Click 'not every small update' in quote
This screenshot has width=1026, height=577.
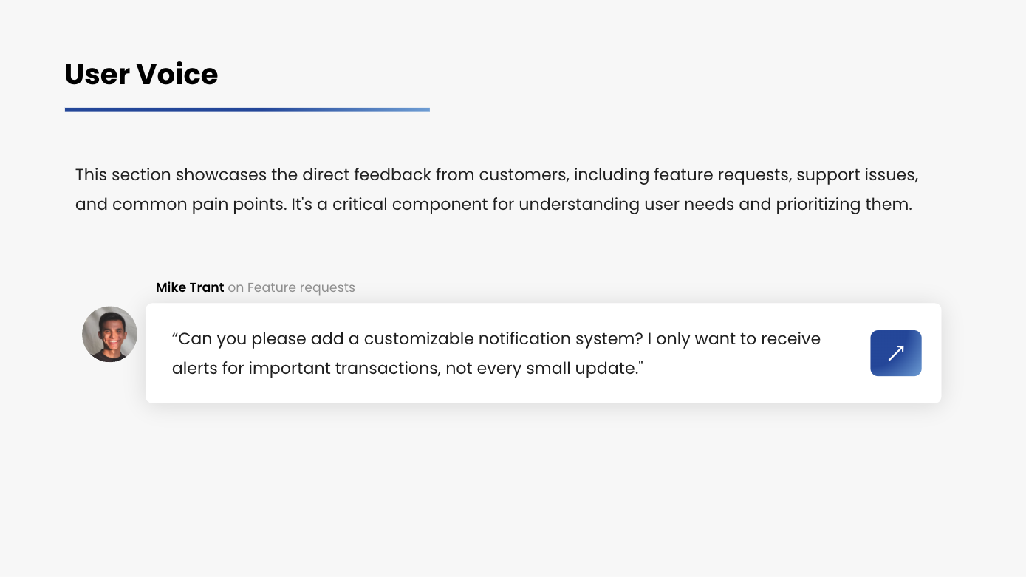tap(541, 368)
